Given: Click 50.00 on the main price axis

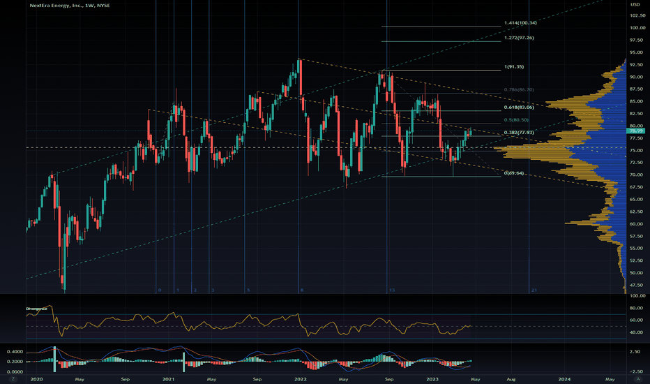Looking at the screenshot, I should 637,273.
